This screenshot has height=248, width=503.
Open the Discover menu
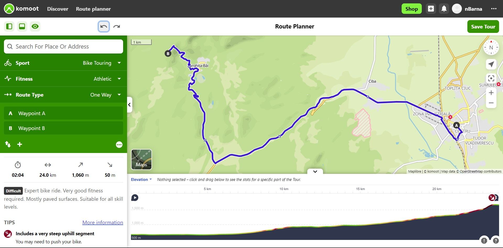click(x=58, y=9)
